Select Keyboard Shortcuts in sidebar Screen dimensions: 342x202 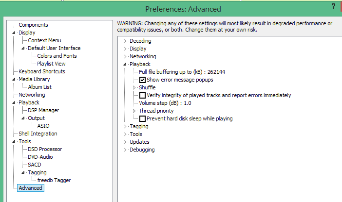coord(41,71)
